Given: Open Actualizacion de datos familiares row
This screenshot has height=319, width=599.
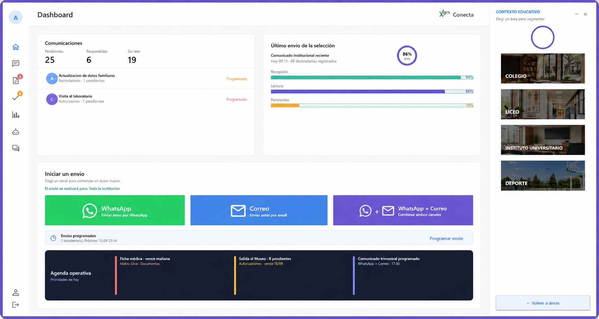Looking at the screenshot, I should (146, 79).
